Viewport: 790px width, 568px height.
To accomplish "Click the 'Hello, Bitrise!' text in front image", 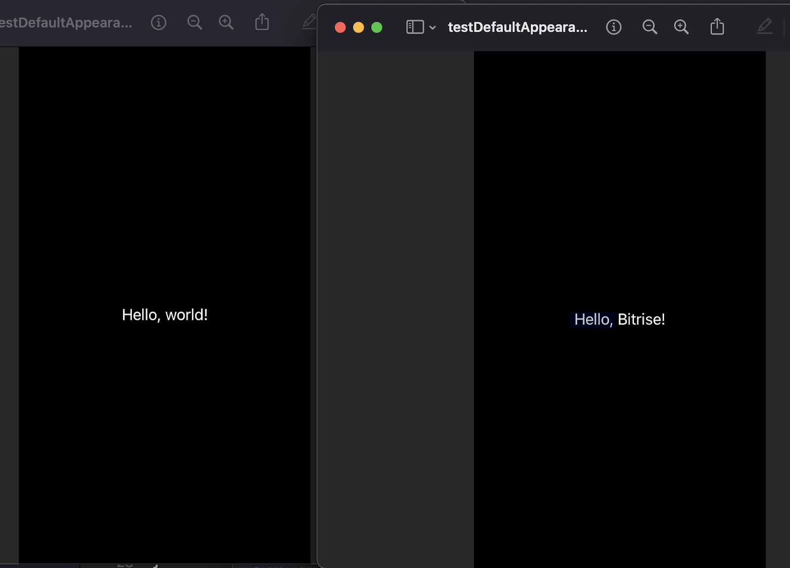I will tap(620, 319).
